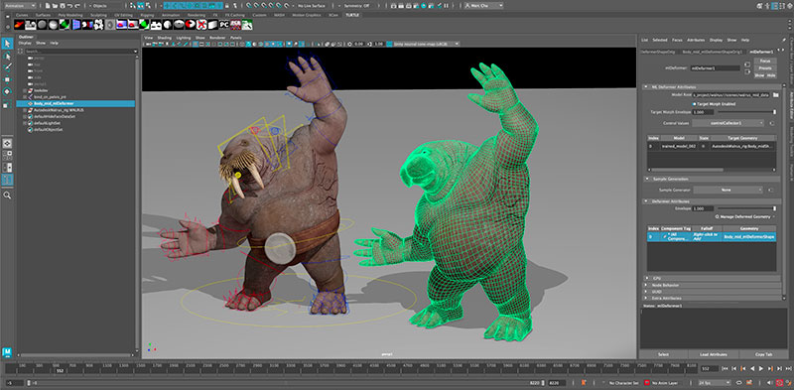Click the Copy Tab button
The width and height of the screenshot is (794, 390).
pyautogui.click(x=763, y=354)
